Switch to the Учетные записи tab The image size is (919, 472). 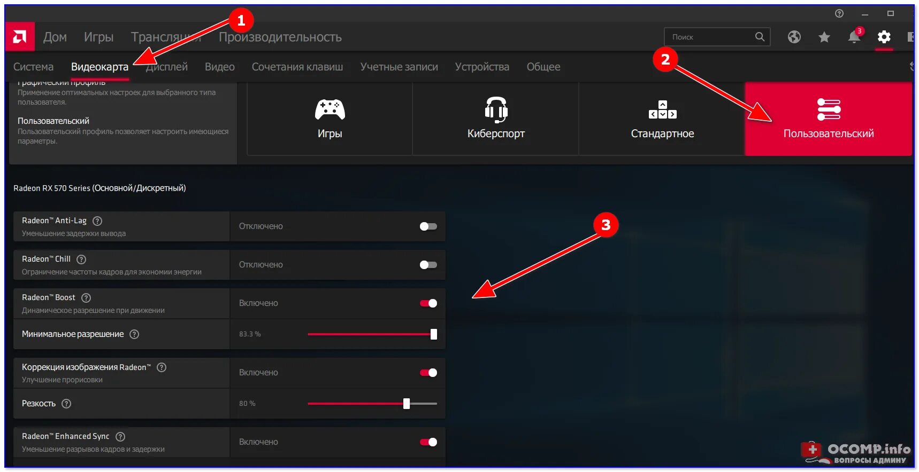click(399, 67)
